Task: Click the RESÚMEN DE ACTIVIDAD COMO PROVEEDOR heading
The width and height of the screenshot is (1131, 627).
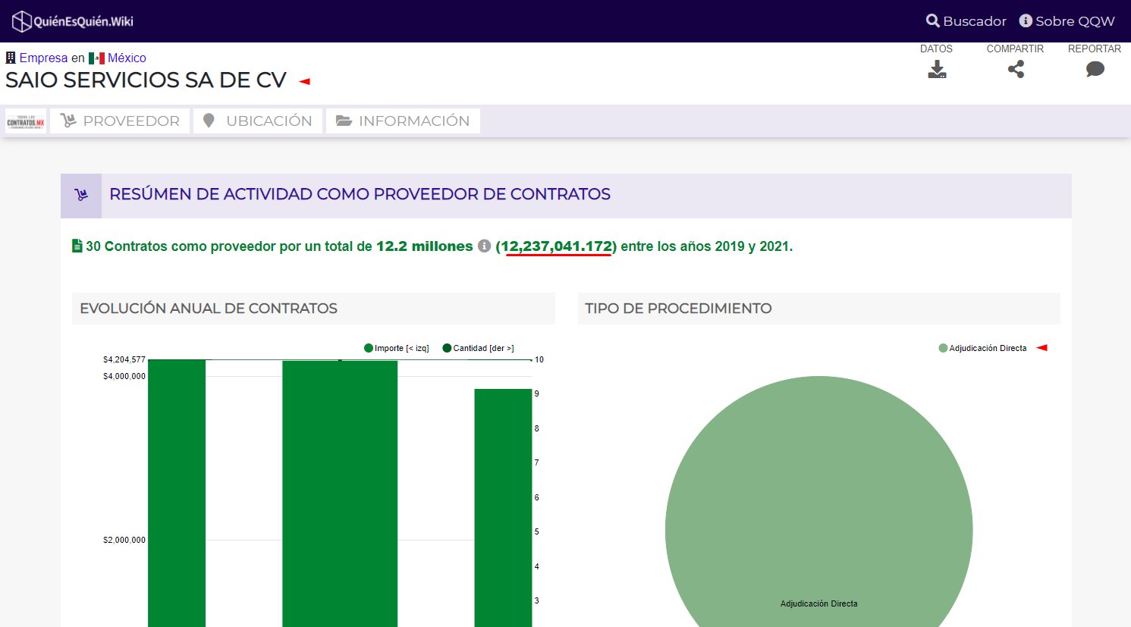Action: 360,194
